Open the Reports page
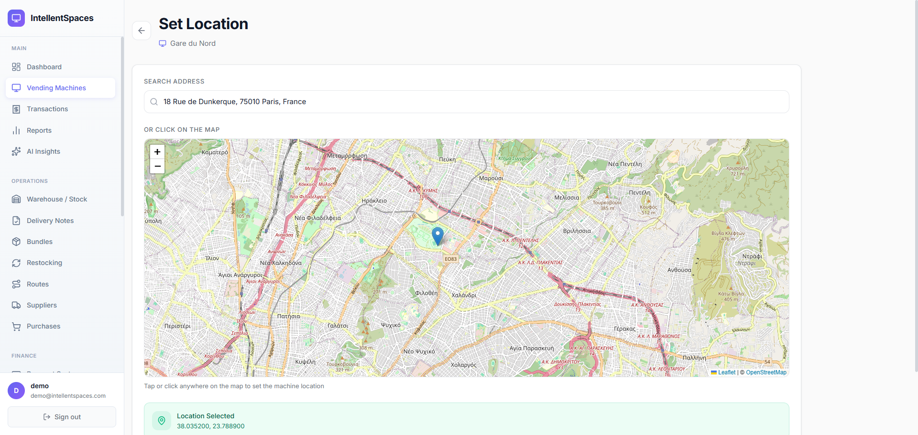Screen dimensions: 918x435 pos(60,130)
